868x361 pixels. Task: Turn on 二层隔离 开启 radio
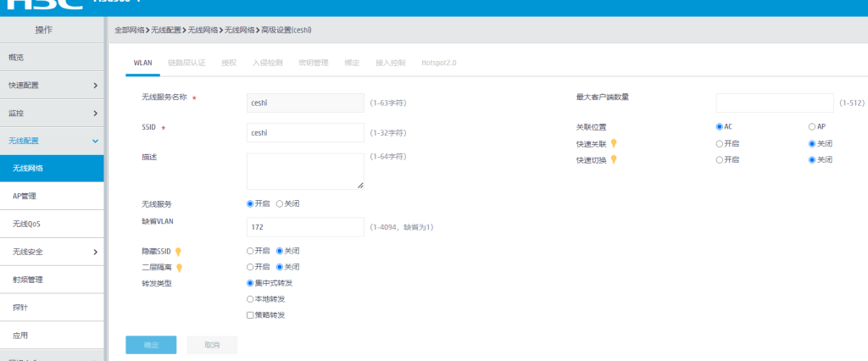point(250,267)
